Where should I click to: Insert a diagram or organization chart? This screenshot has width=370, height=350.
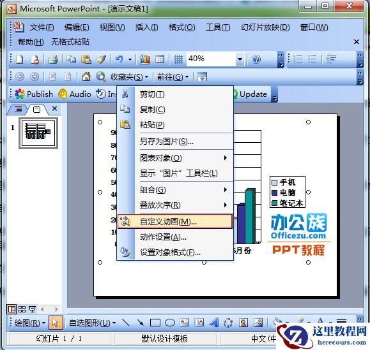tap(228, 323)
